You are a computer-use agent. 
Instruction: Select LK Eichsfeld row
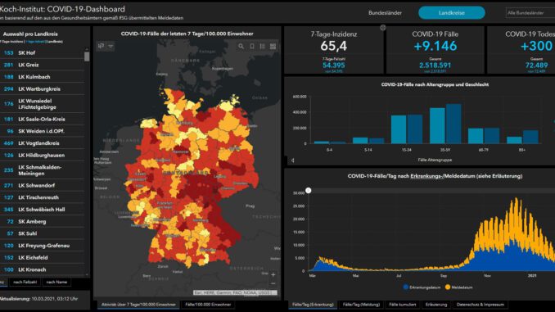(42, 257)
